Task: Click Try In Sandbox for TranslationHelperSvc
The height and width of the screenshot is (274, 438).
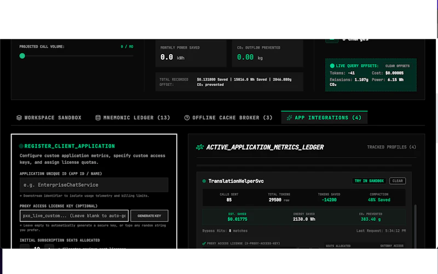Action: 369,181
